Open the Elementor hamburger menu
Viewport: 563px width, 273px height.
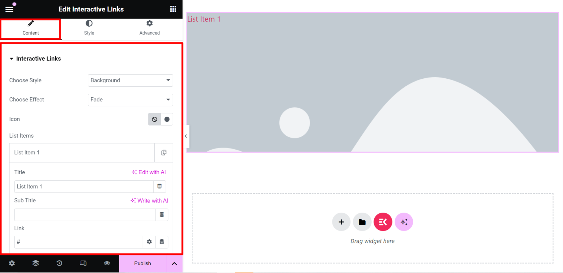point(9,9)
